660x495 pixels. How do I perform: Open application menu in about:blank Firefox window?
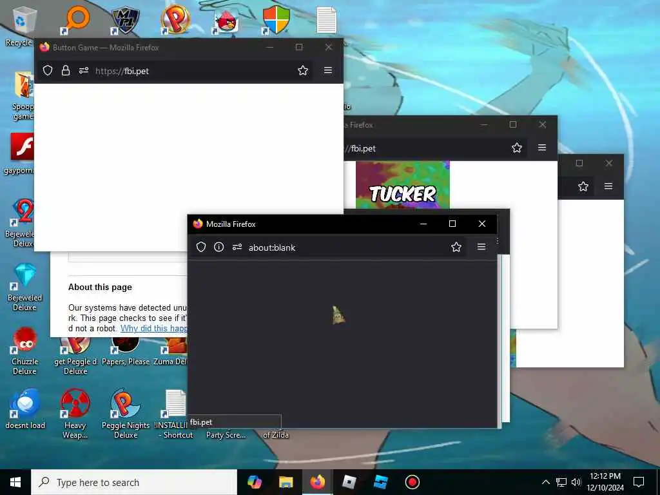pos(481,247)
